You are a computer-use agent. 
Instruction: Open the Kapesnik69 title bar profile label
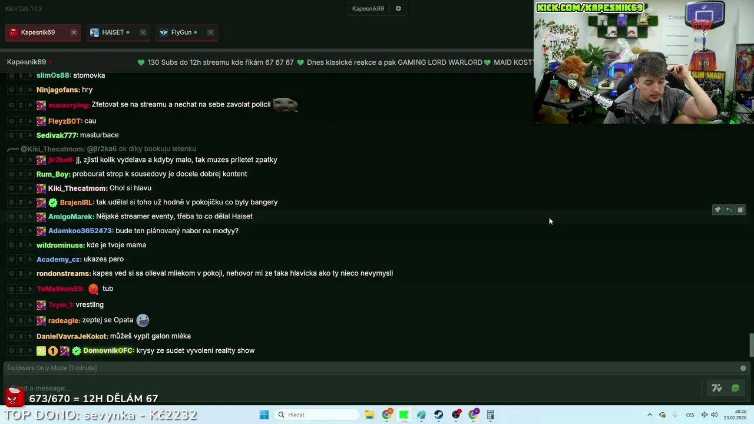tap(368, 8)
